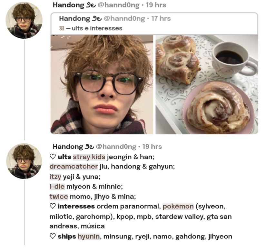This screenshot has width=266, height=252.
Task: Open the pokémon highlighted link
Action: click(178, 206)
